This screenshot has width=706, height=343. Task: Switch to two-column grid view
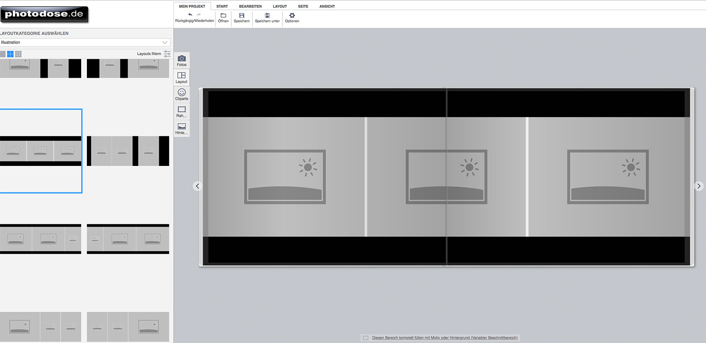tap(10, 54)
